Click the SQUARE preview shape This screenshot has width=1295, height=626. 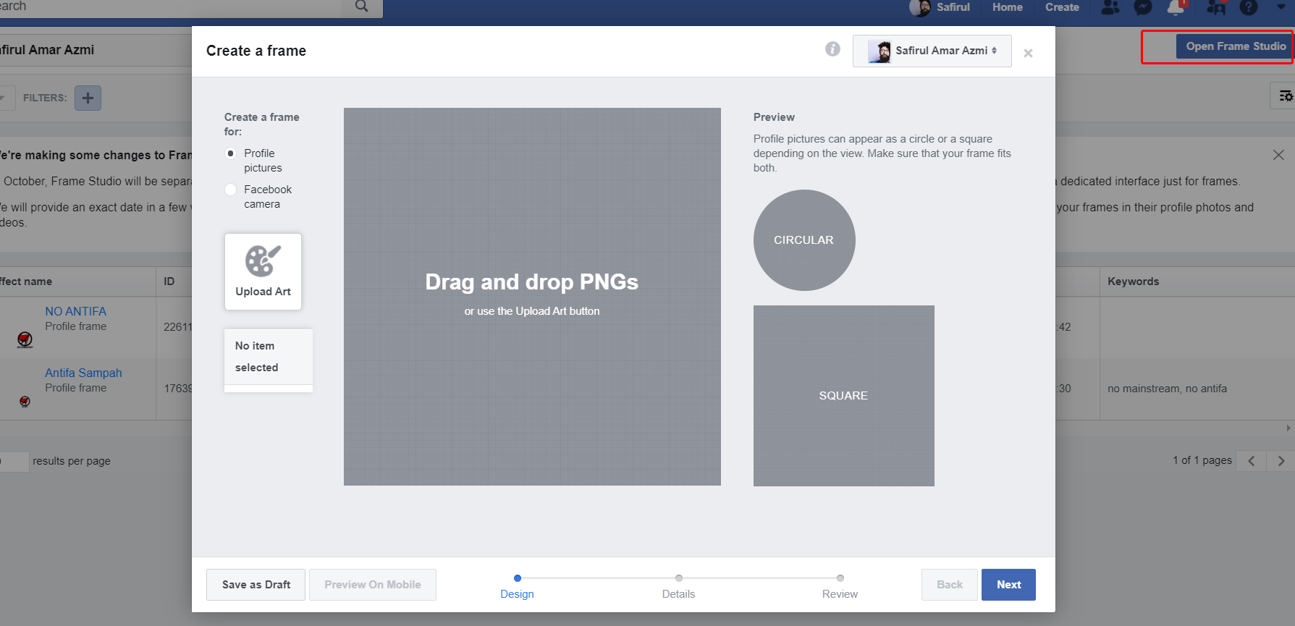(844, 396)
